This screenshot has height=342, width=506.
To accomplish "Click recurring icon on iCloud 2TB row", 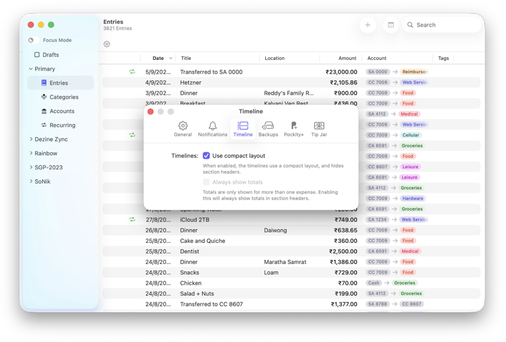I will (x=132, y=219).
